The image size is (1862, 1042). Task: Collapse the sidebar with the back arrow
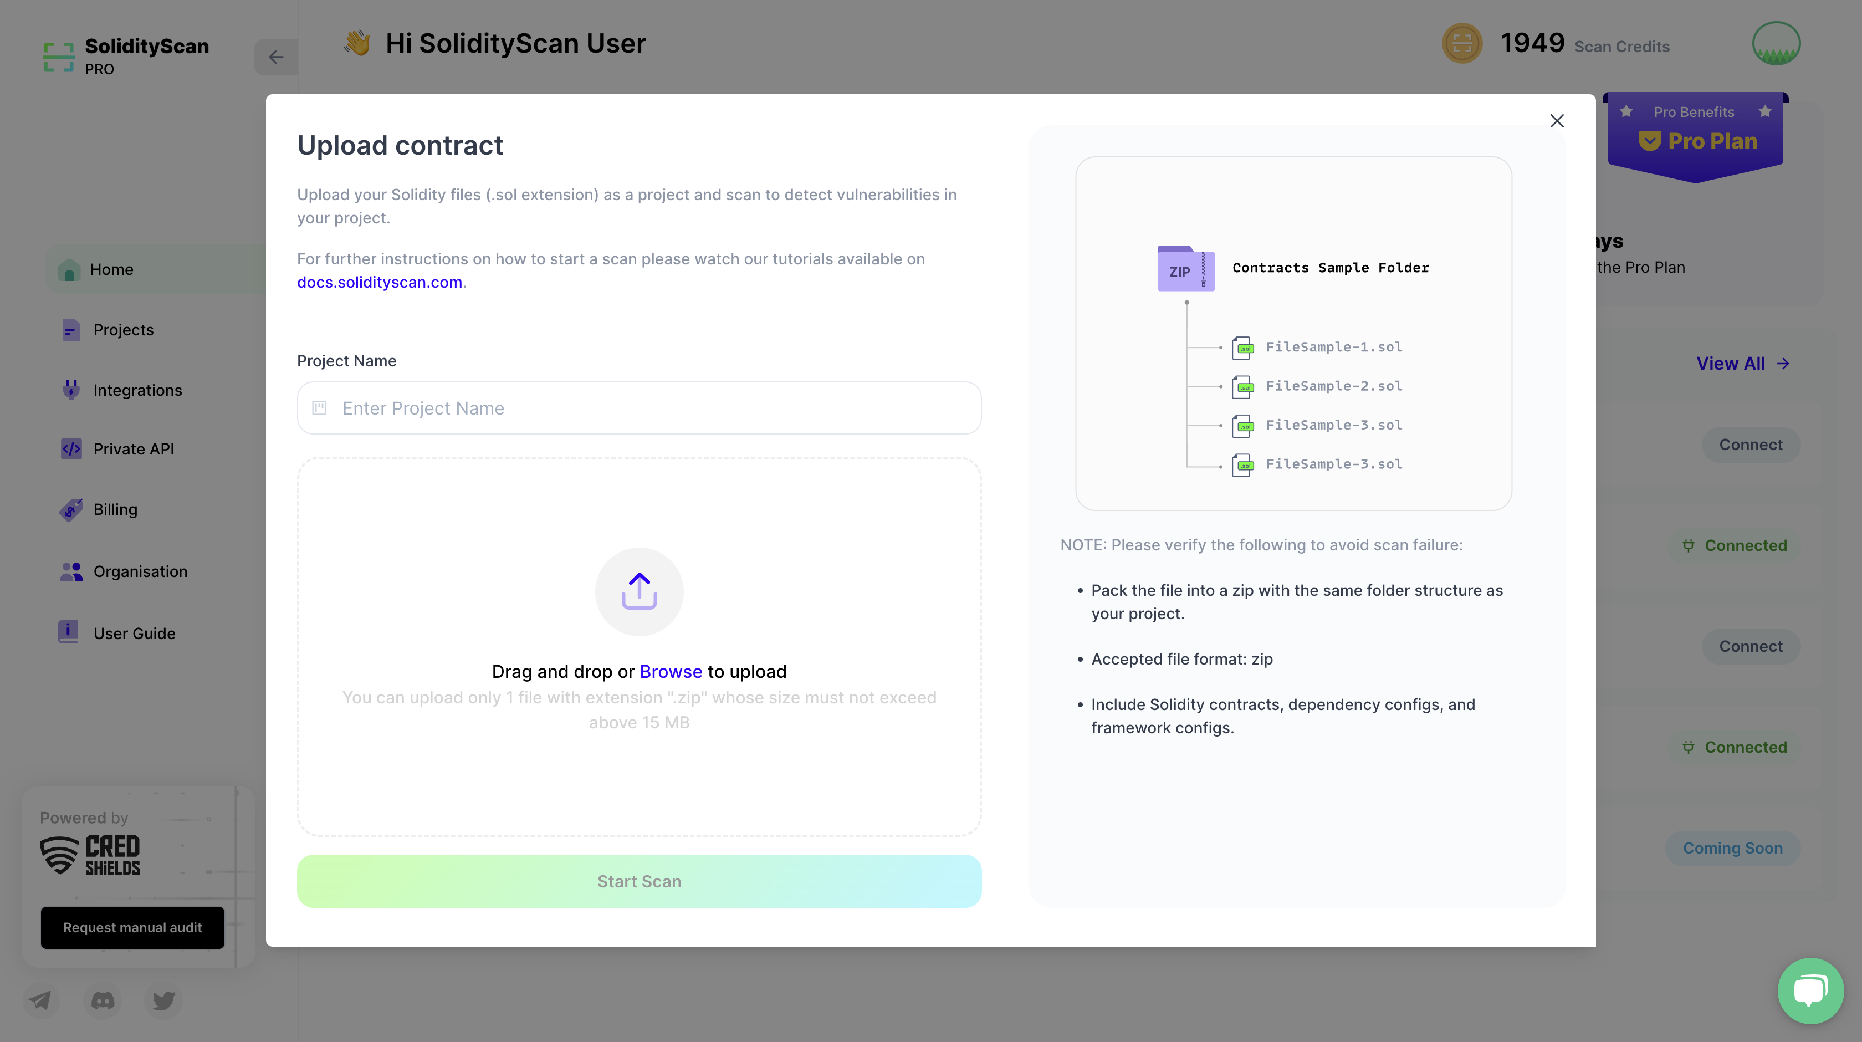point(276,57)
